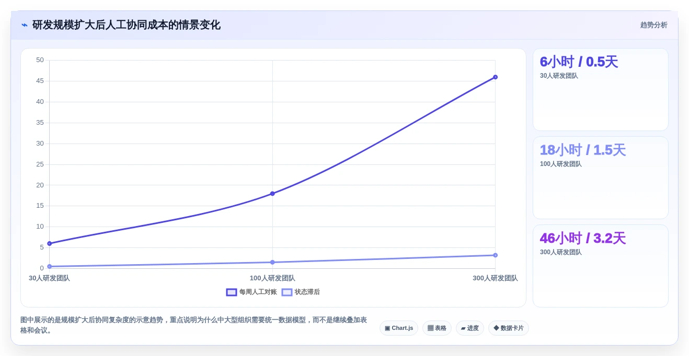Click the chart description paragraph below
This screenshot has height=356, width=689.
click(193, 325)
